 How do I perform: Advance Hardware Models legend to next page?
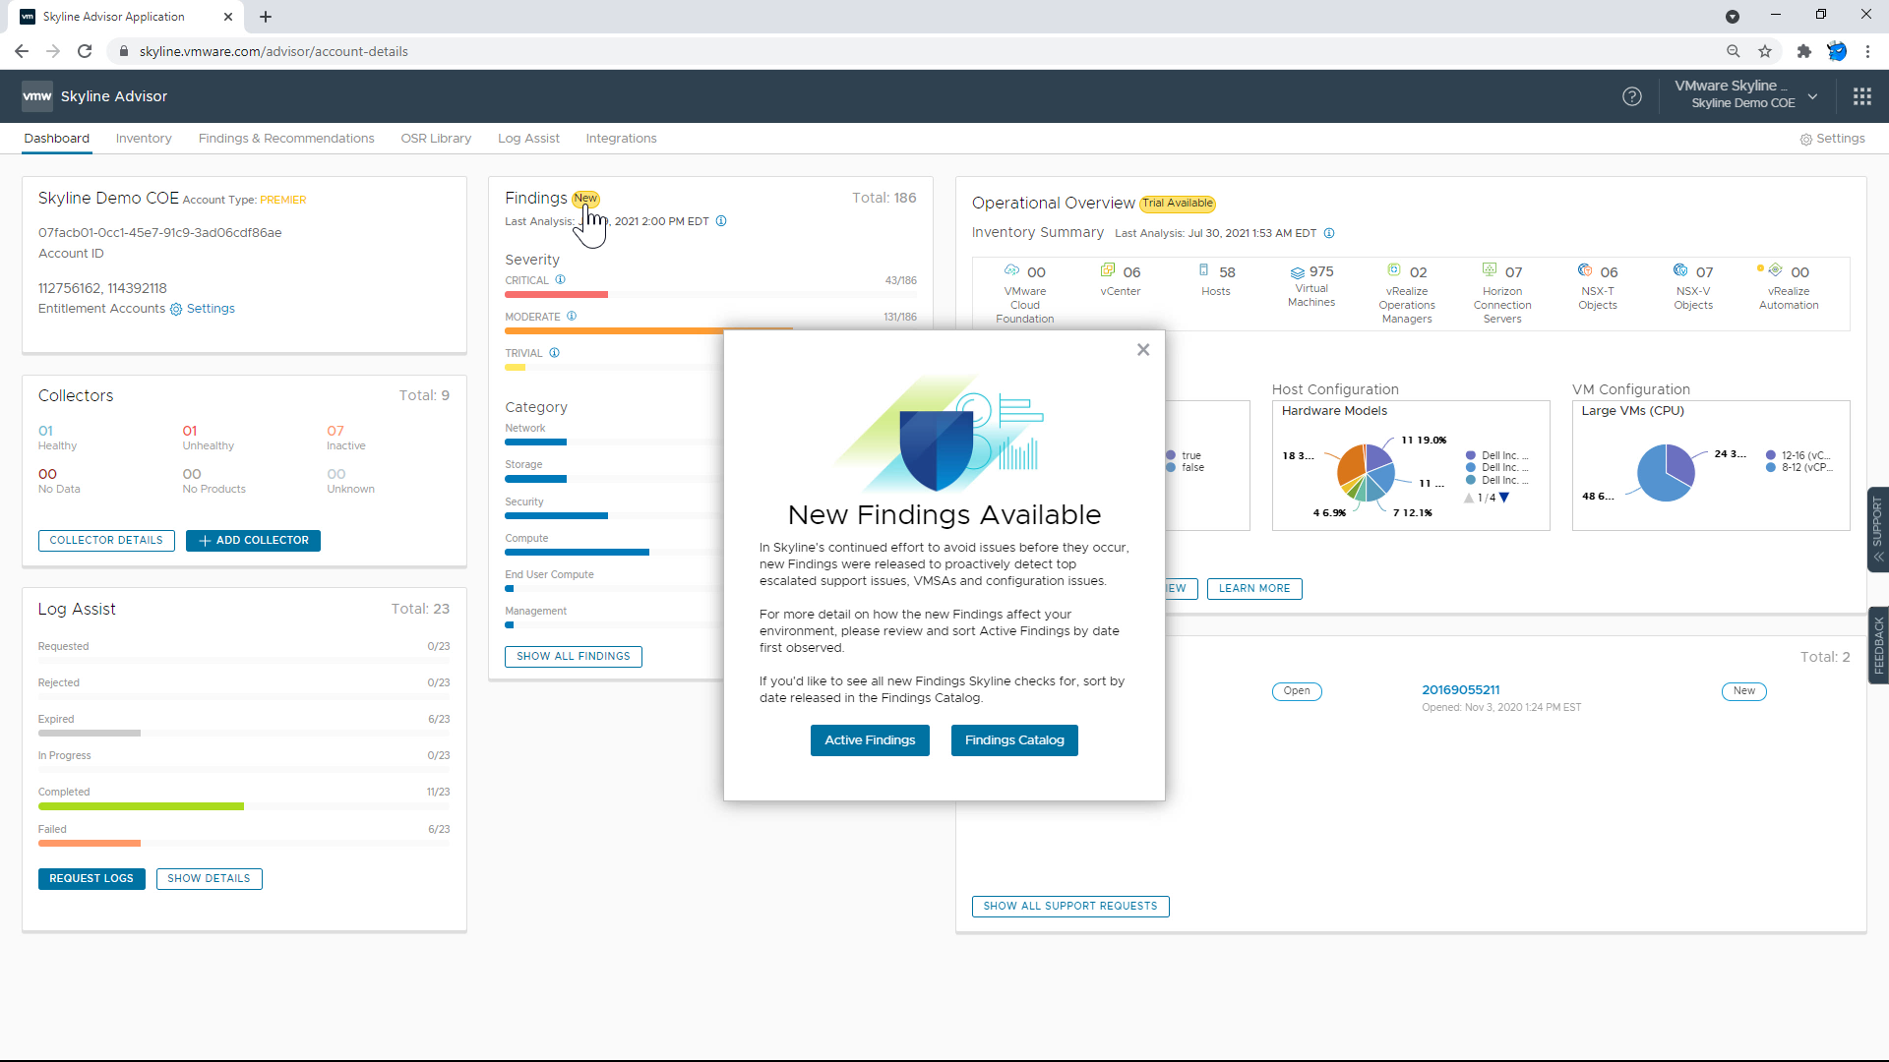1504,498
